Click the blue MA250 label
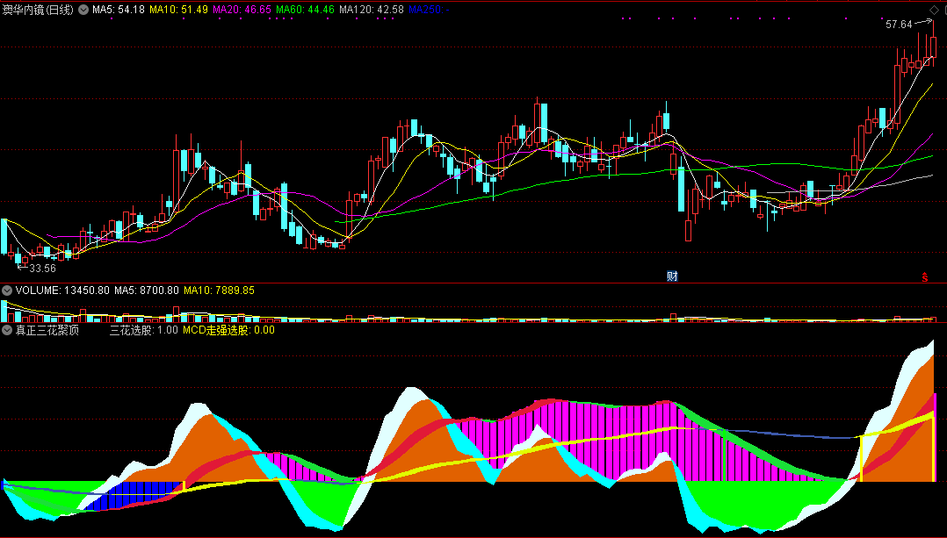Screen dimensions: 947x538 [x=429, y=10]
